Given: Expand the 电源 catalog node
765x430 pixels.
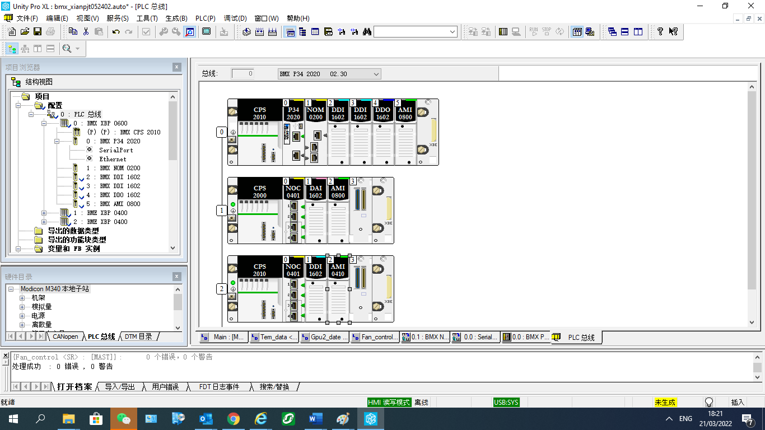Looking at the screenshot, I should pos(22,316).
